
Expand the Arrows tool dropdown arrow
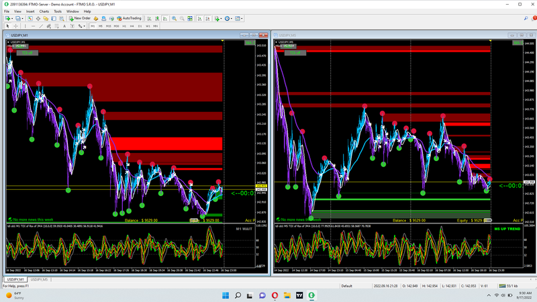85,26
